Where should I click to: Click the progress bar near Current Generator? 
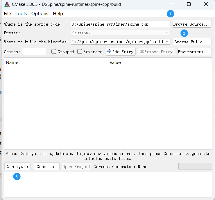[195, 166]
